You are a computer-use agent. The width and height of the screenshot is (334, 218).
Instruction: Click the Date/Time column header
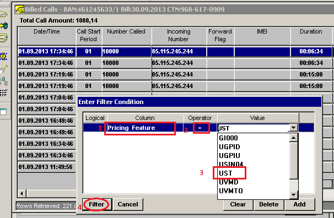[x=47, y=36]
